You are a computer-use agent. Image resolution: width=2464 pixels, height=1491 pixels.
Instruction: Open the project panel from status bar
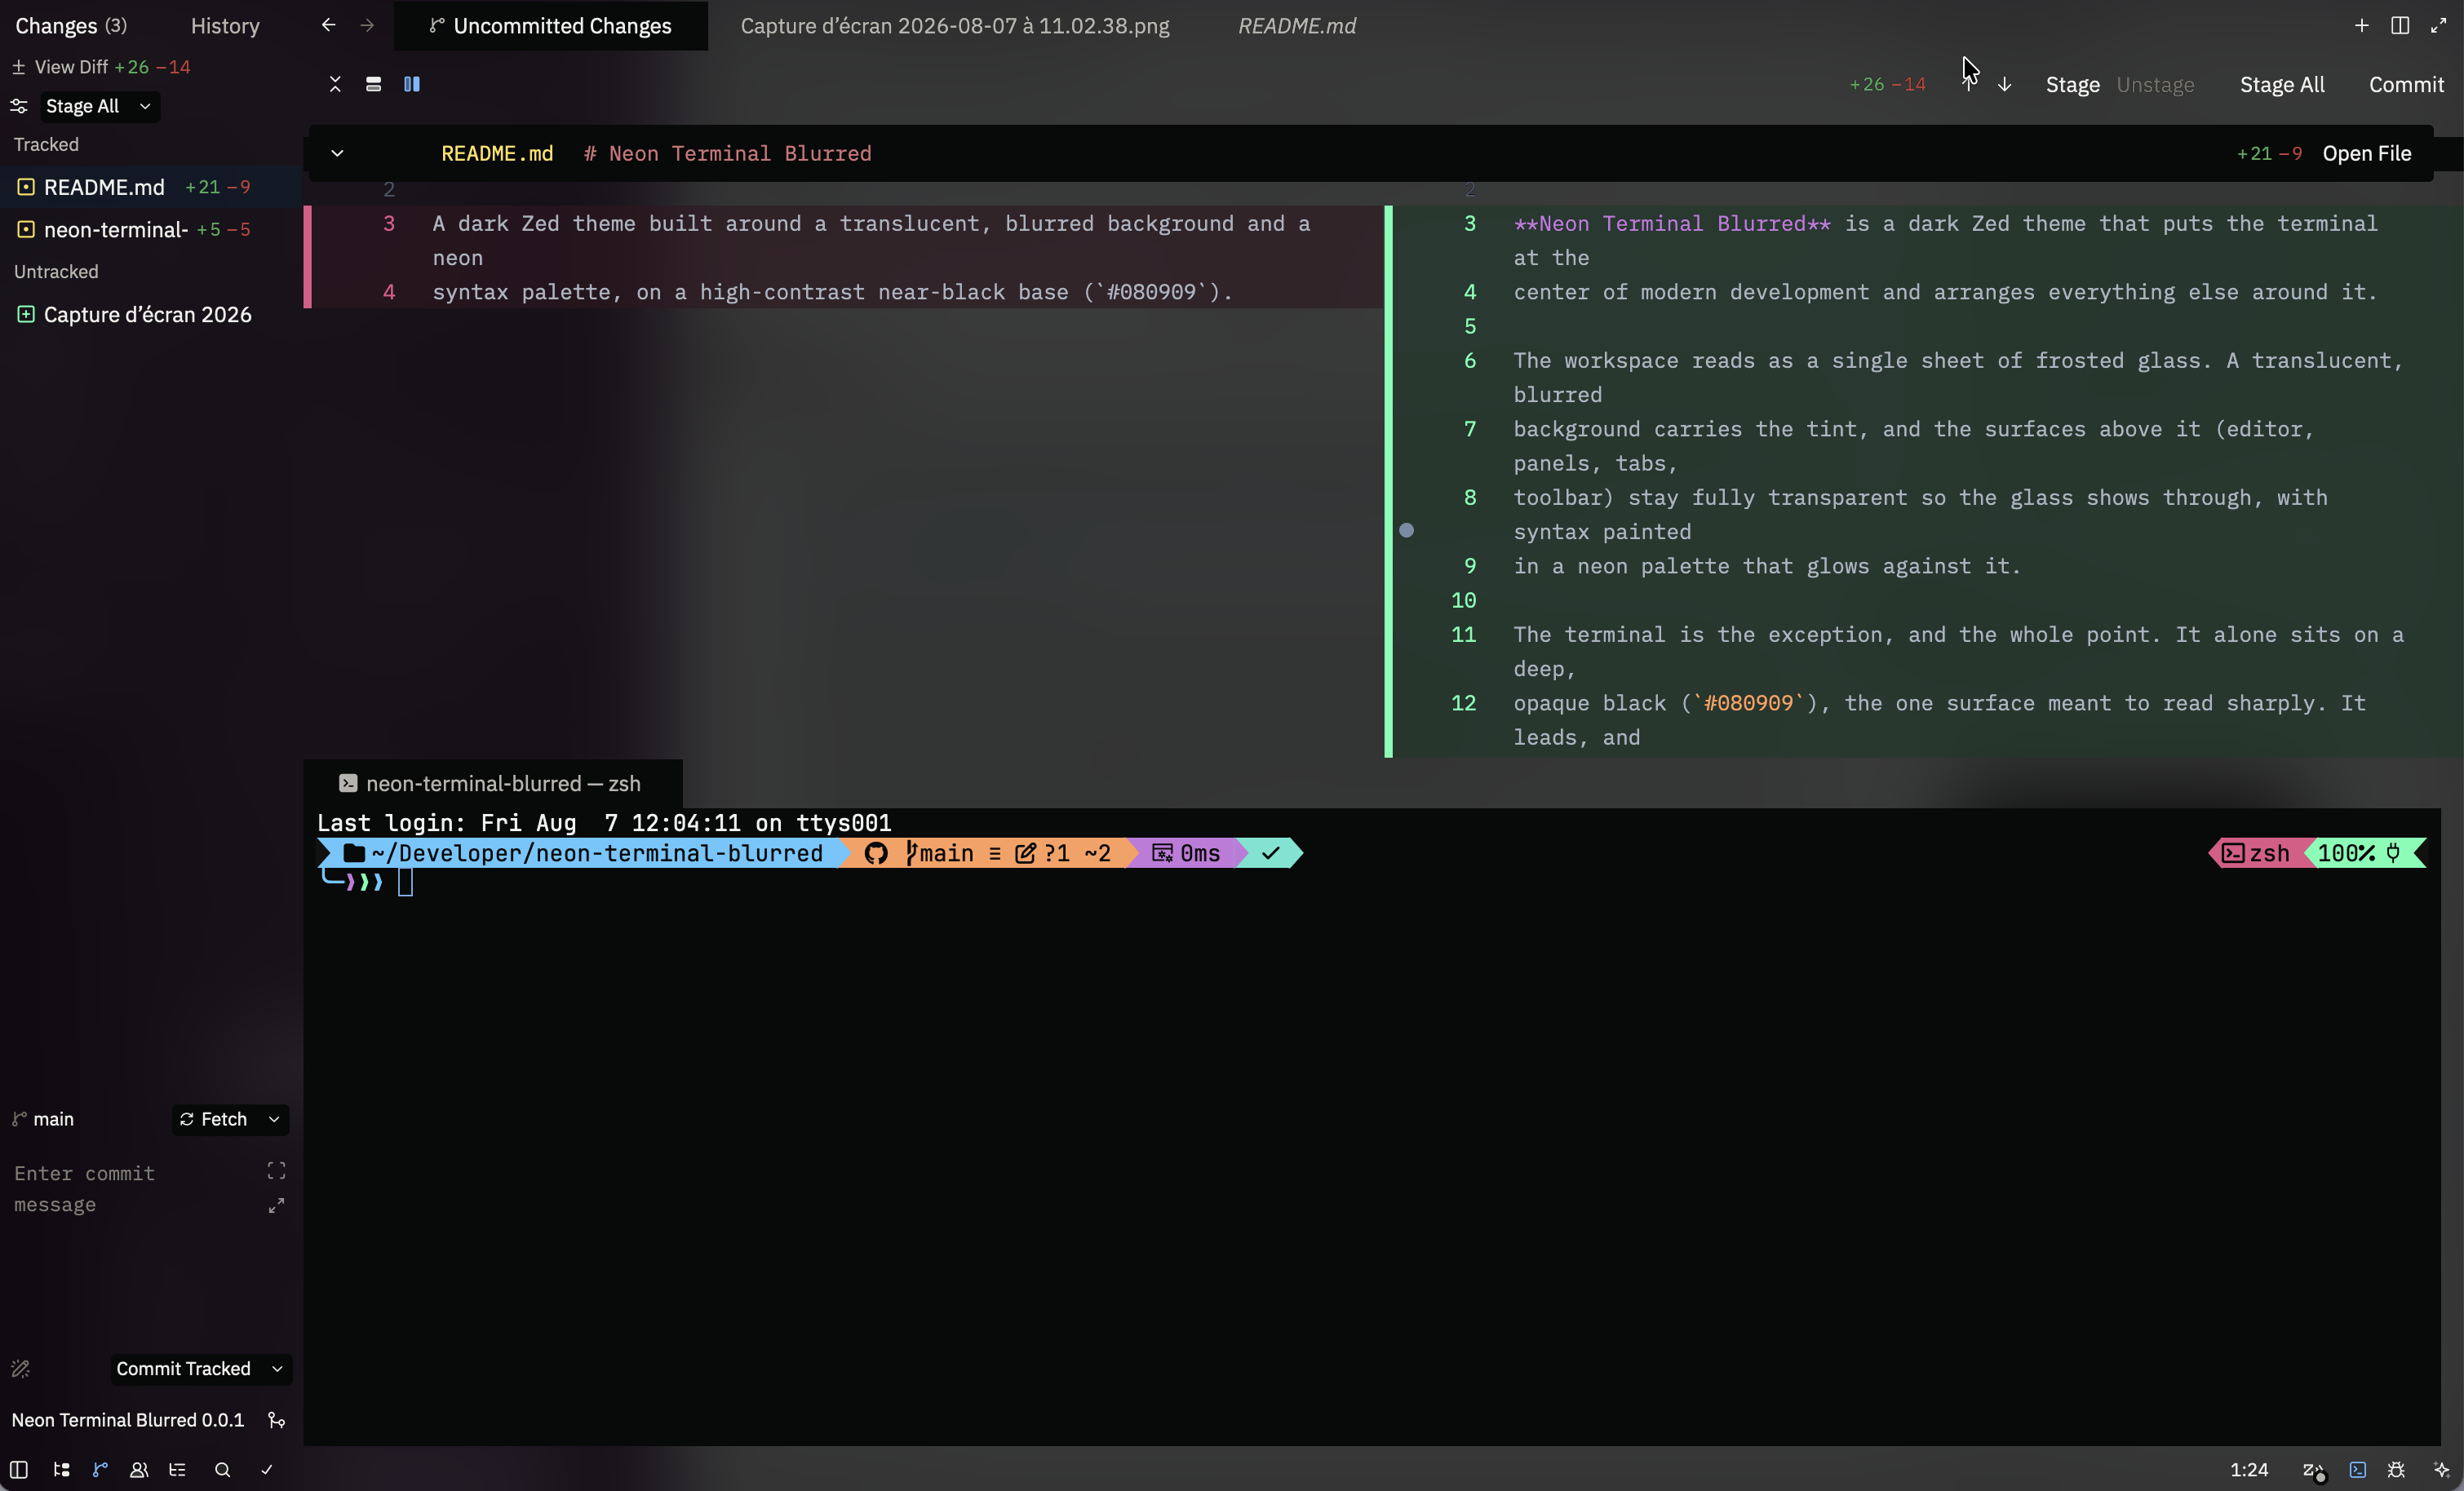[x=61, y=1469]
